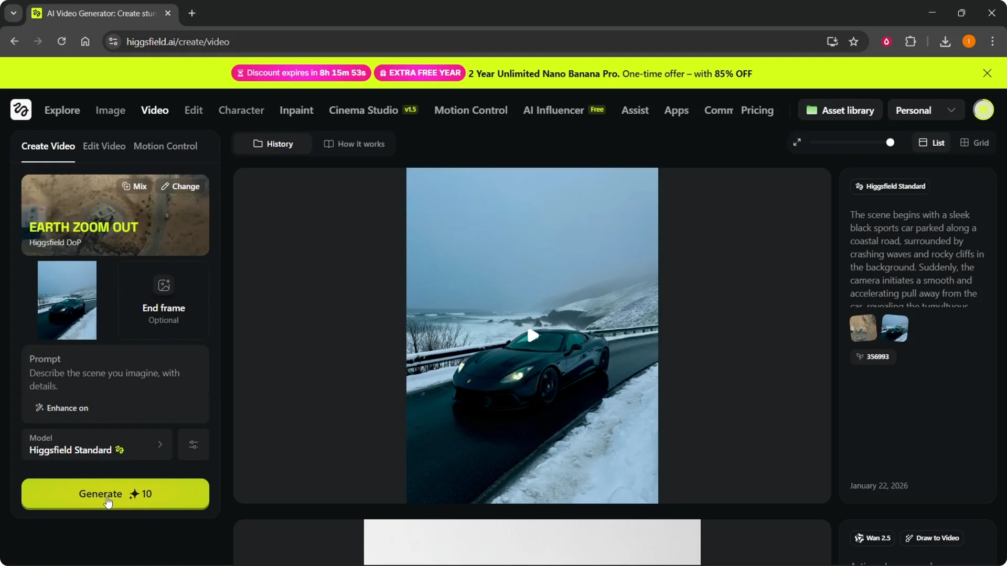Click the Mix option on the preset
This screenshot has width=1007, height=566.
tap(134, 186)
